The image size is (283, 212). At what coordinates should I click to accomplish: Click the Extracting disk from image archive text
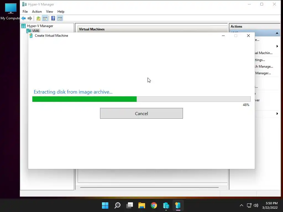click(x=73, y=92)
